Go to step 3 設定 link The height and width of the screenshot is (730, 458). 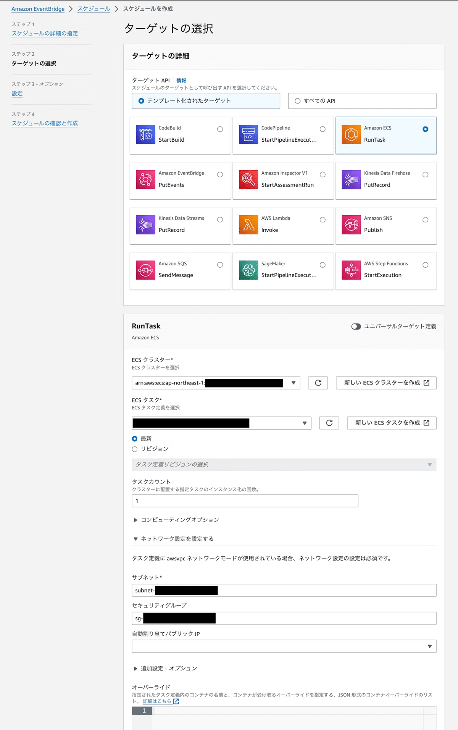[x=17, y=94]
